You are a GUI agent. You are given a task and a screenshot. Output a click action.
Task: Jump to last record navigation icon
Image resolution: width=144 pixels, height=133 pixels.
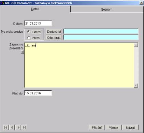(25, 128)
